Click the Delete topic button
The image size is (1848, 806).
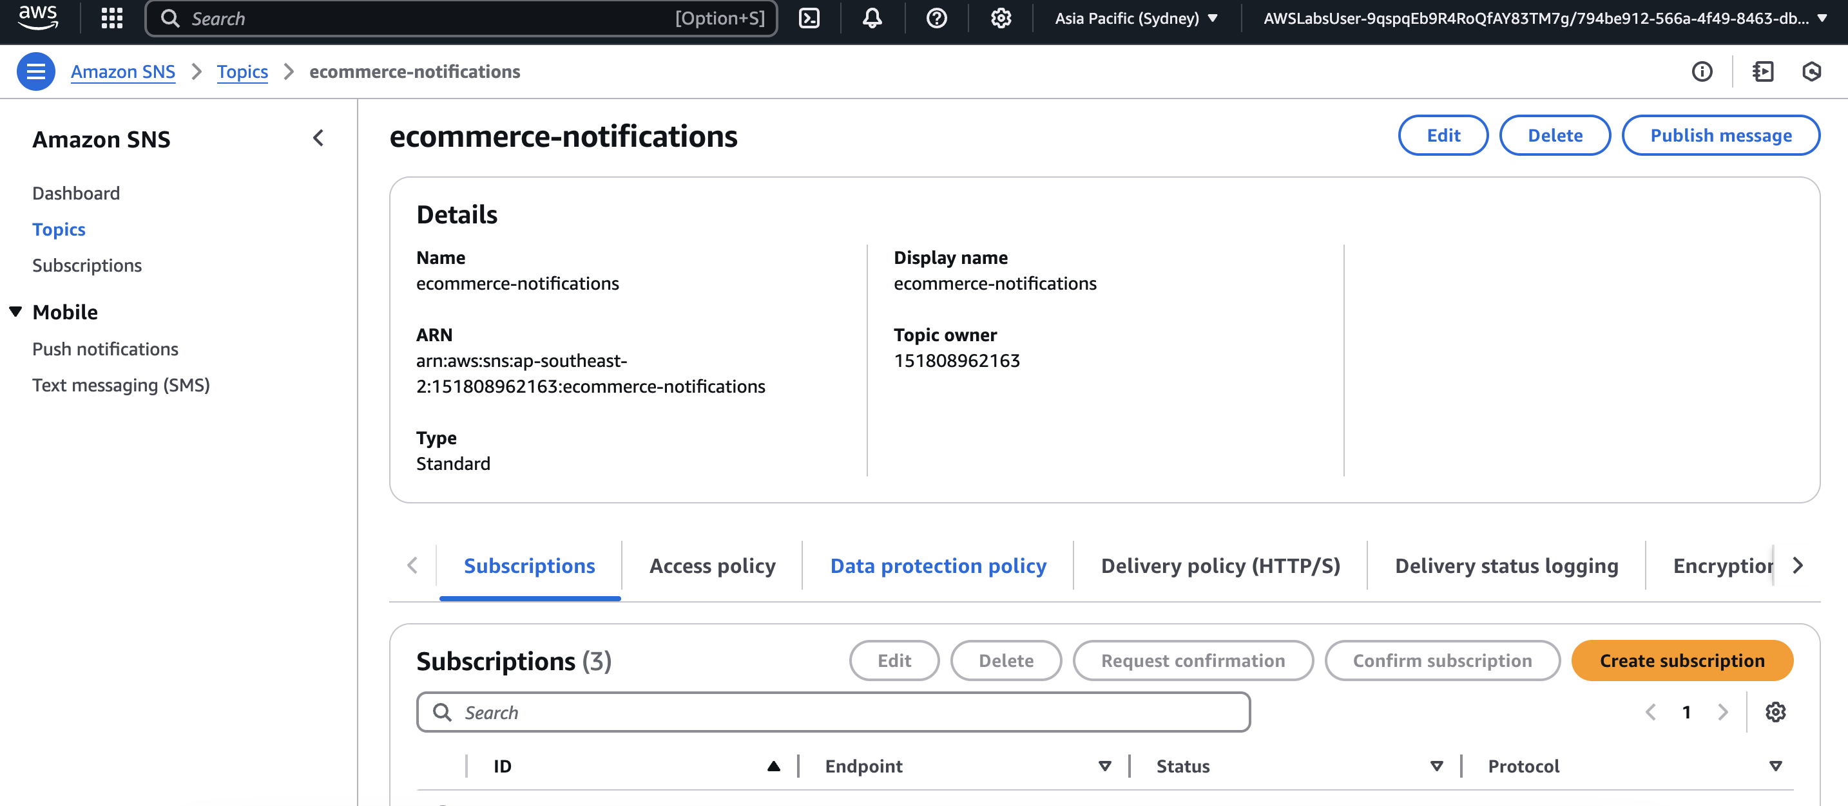pos(1555,135)
